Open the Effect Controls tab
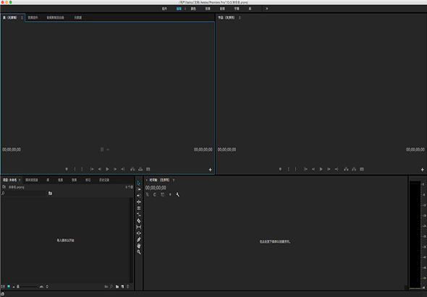427x297 pixels. [x=33, y=17]
